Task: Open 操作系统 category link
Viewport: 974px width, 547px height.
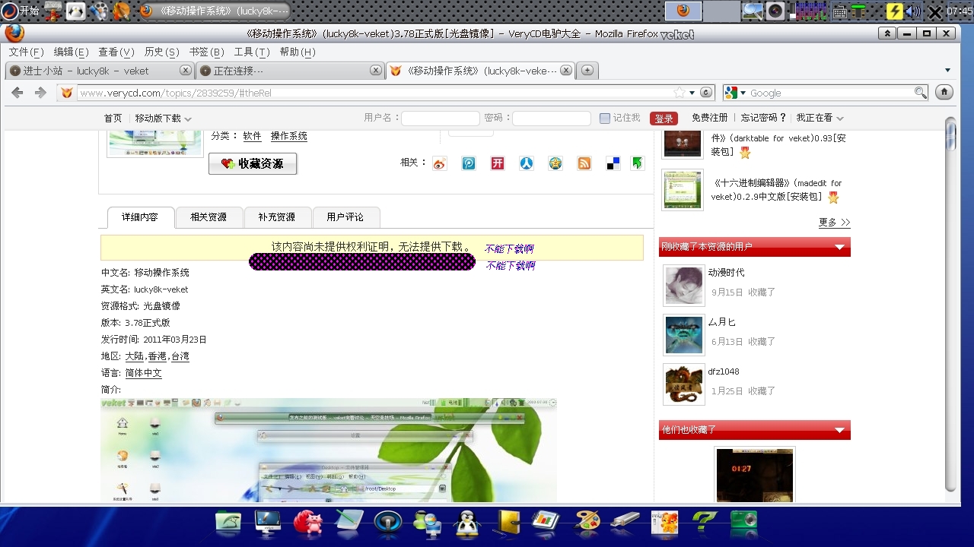Action: (289, 136)
